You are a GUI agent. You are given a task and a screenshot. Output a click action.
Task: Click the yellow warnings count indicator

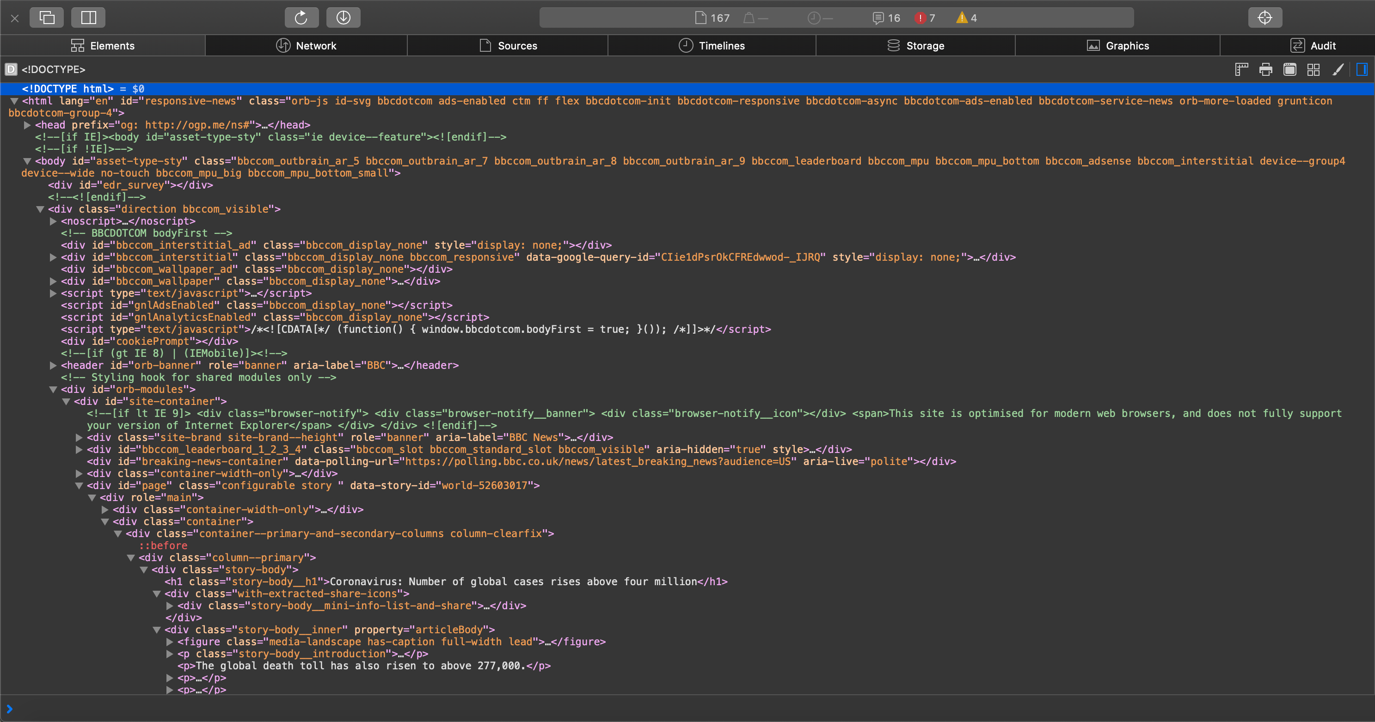coord(966,18)
